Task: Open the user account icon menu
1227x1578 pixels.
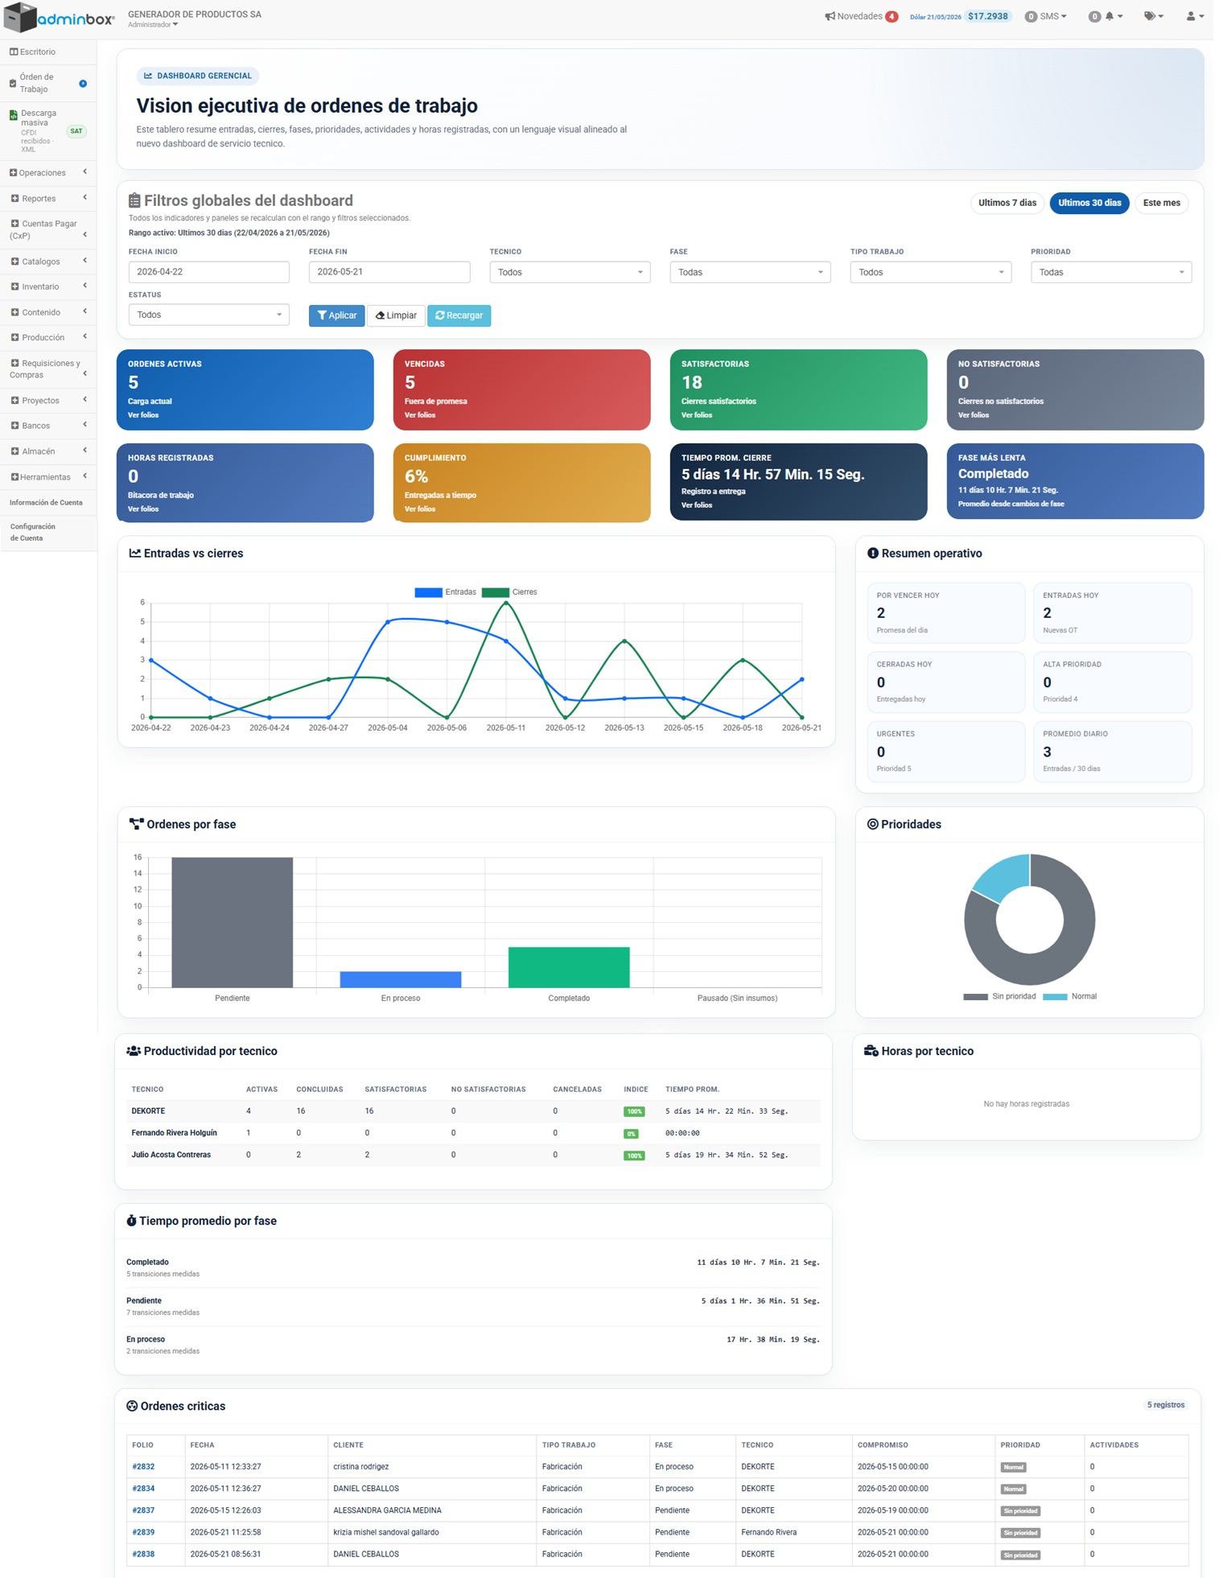Action: coord(1195,16)
